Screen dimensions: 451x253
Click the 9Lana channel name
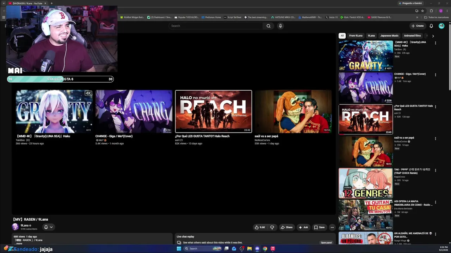tap(25, 226)
